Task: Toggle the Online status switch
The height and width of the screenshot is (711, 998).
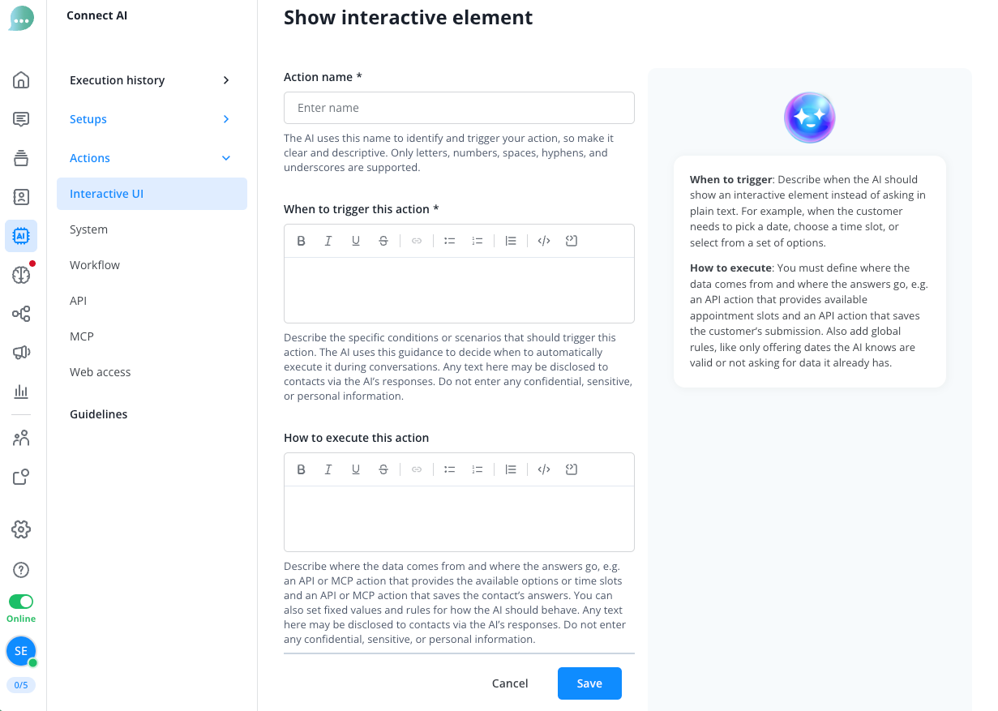Action: point(21,602)
